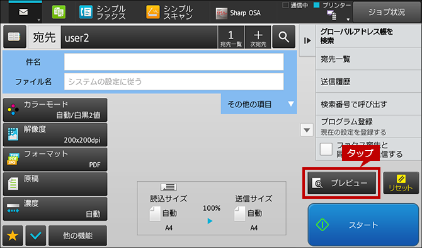Click the 100% ratio indicator
422x248 pixels.
[212, 208]
